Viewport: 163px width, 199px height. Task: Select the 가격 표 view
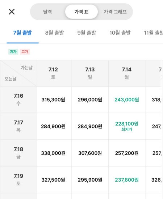[x=81, y=12]
